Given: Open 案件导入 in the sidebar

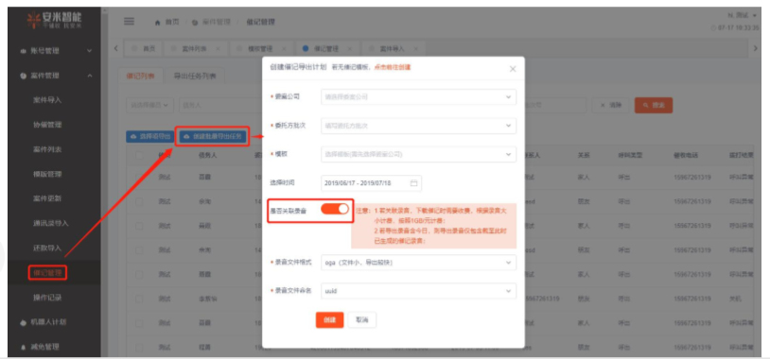Looking at the screenshot, I should click(47, 100).
